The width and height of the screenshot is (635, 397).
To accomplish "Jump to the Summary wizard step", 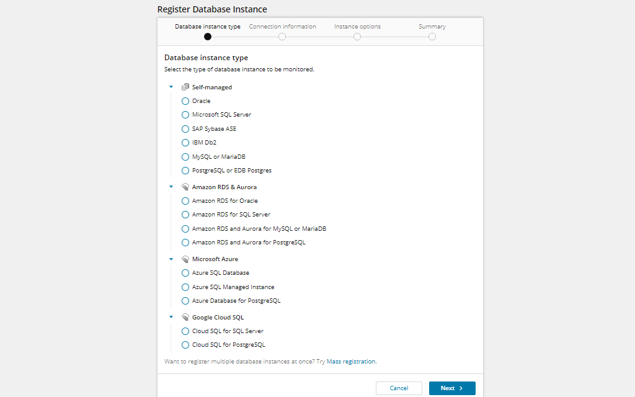I will [x=432, y=37].
